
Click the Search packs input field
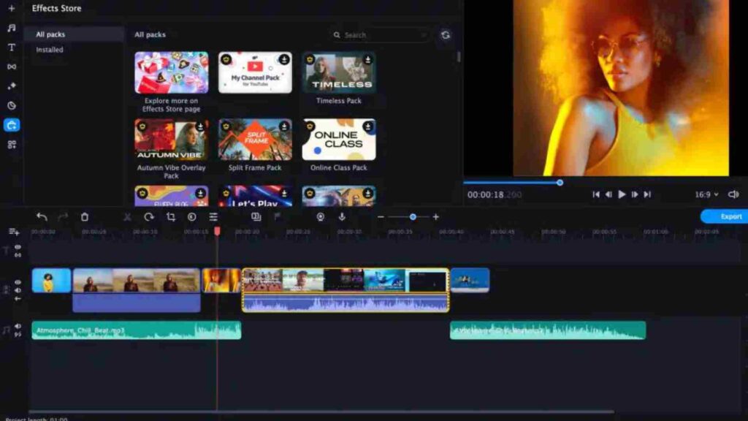pyautogui.click(x=380, y=35)
